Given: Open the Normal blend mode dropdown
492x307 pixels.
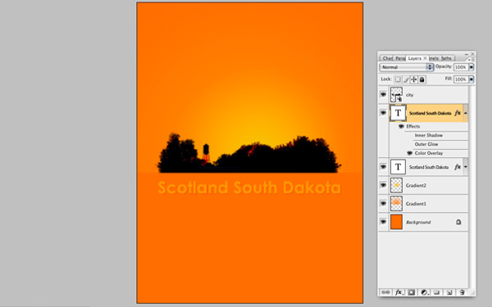Looking at the screenshot, I should pyautogui.click(x=407, y=67).
